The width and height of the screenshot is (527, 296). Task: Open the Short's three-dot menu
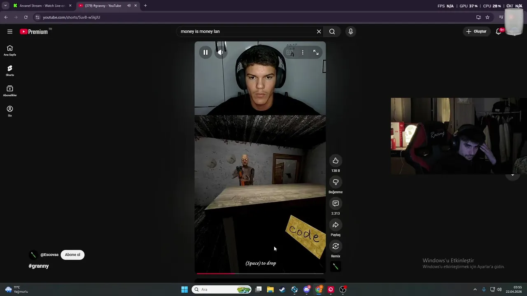click(303, 52)
